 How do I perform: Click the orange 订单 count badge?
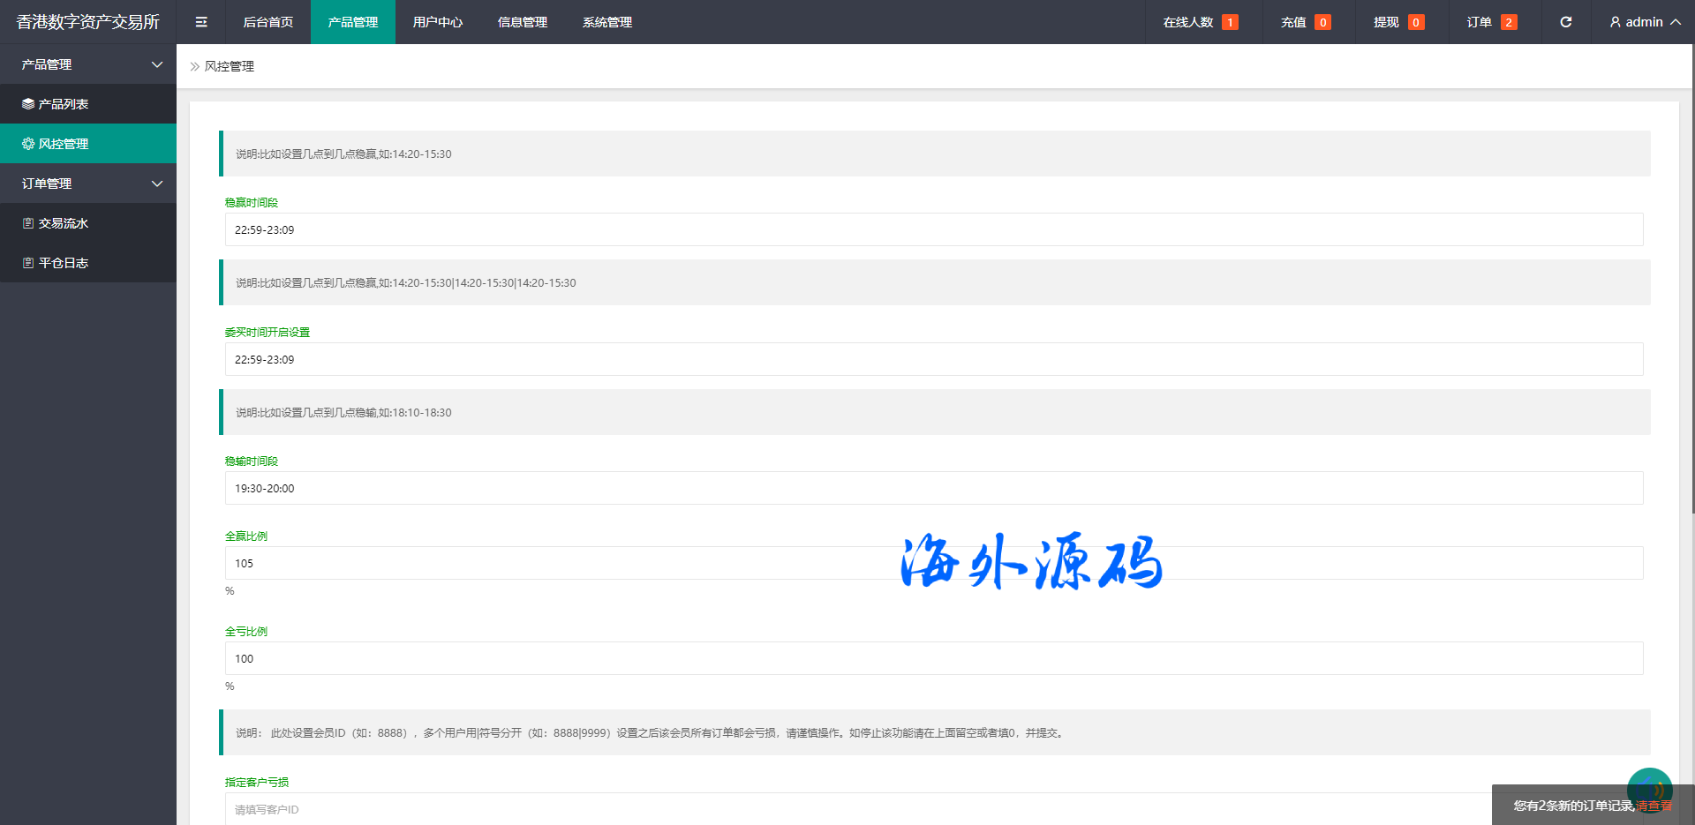coord(1509,23)
